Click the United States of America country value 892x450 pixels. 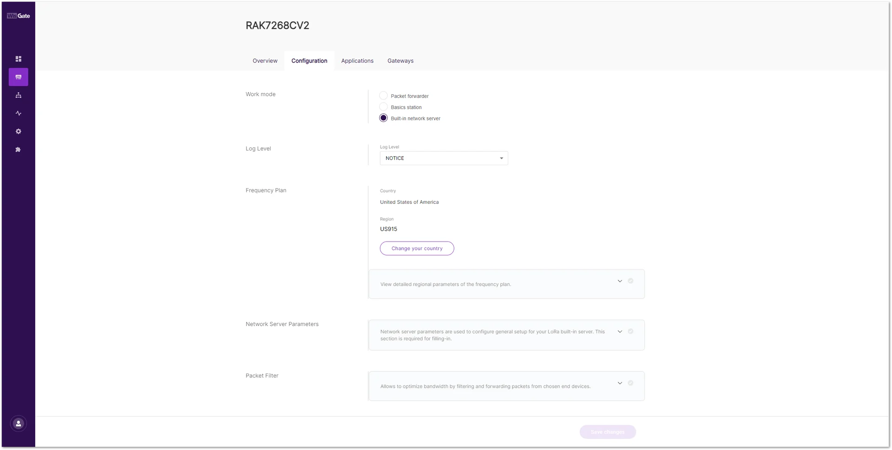click(x=409, y=202)
